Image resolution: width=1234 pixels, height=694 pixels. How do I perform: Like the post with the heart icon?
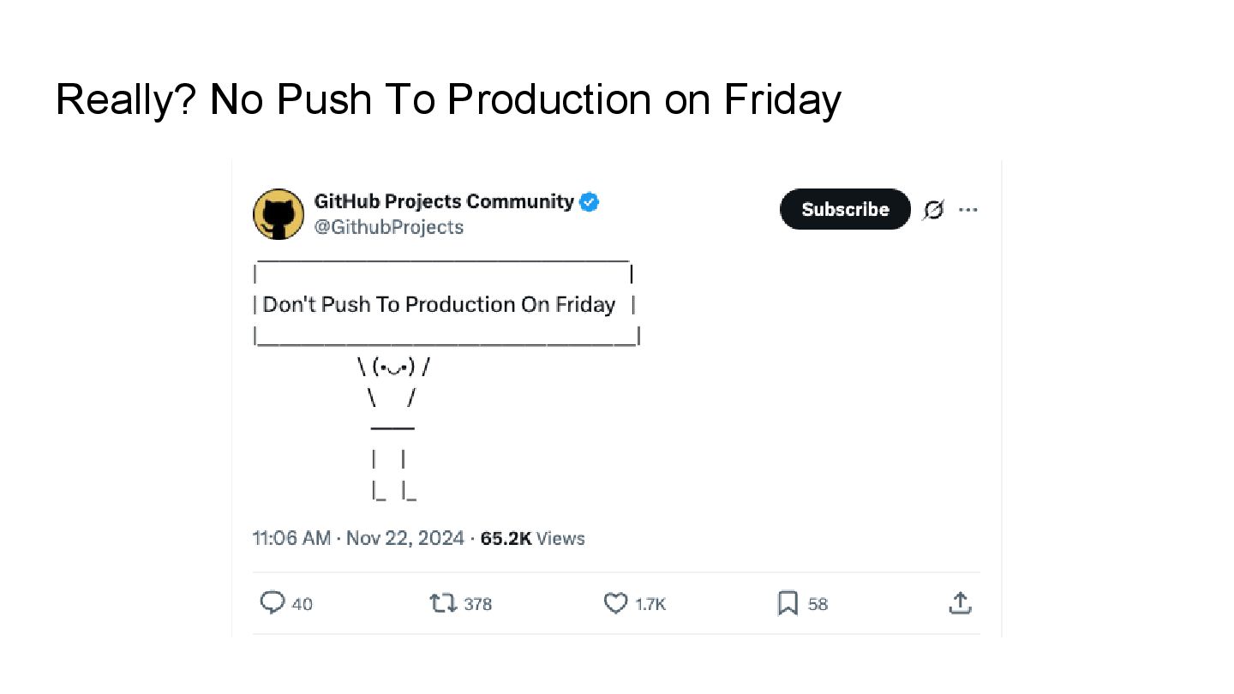coord(616,603)
